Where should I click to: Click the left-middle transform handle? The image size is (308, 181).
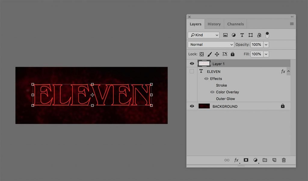(33, 95)
